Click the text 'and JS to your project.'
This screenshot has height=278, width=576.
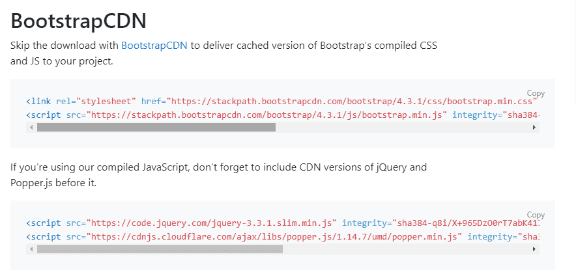coord(62,61)
